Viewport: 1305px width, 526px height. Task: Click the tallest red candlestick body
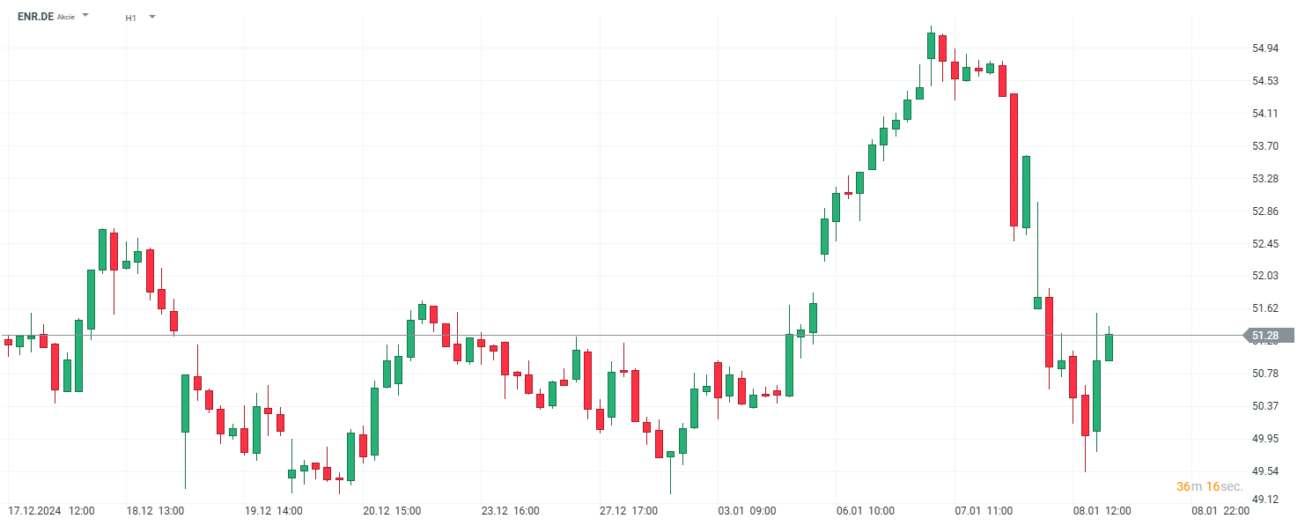point(1014,159)
